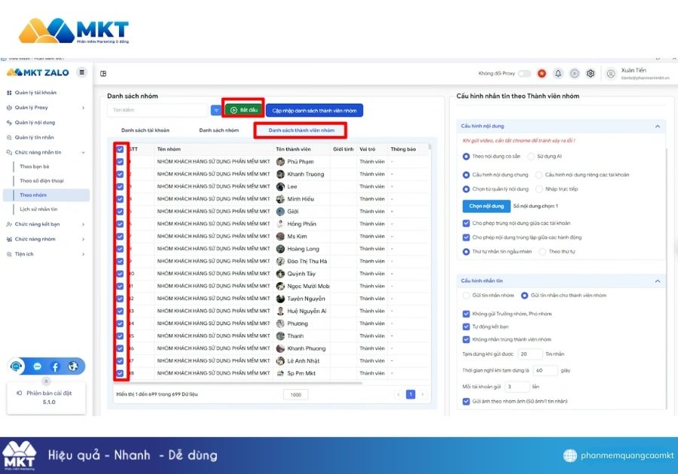The image size is (678, 474).
Task: Open the settings gear icon in header
Action: pos(591,74)
